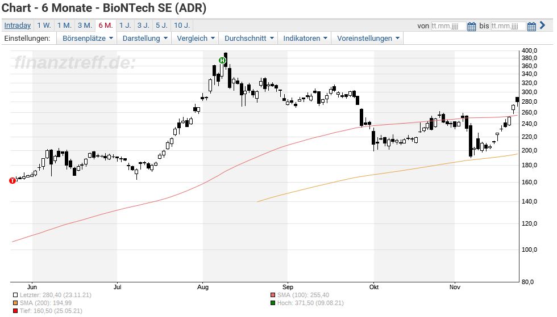Image resolution: width=557 pixels, height=317 pixels.
Task: Click the 'Letzter: 280,40 (23.11.21)' legend text
Action: (x=56, y=295)
